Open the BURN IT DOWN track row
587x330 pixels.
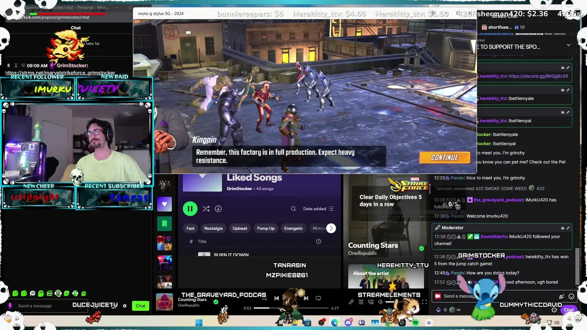click(x=259, y=255)
